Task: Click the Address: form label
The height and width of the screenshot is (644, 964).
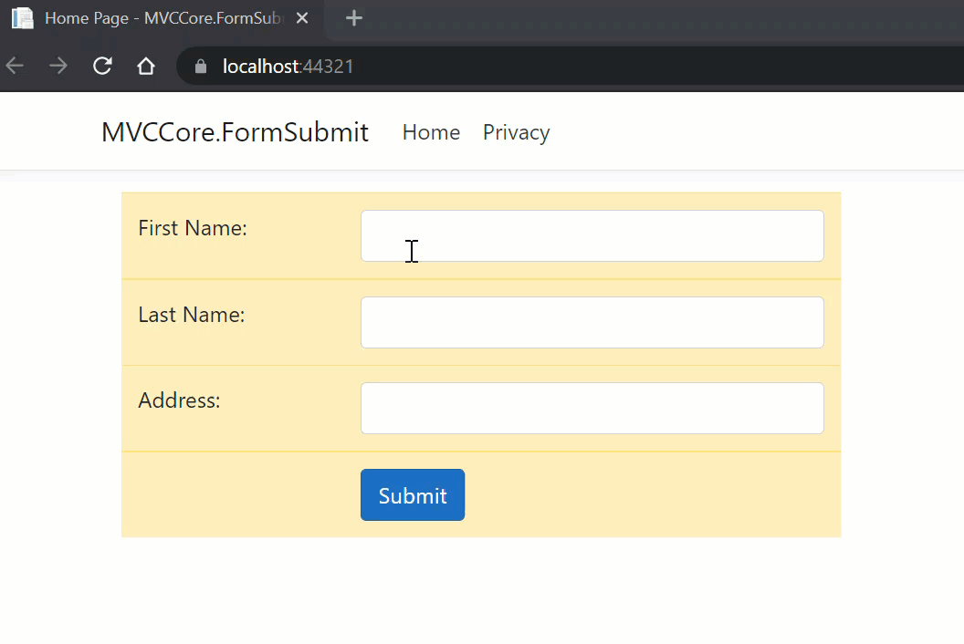Action: tap(179, 400)
